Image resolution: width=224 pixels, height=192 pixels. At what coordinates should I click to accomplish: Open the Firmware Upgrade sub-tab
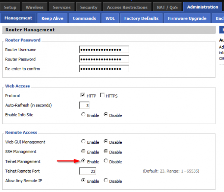click(x=187, y=18)
